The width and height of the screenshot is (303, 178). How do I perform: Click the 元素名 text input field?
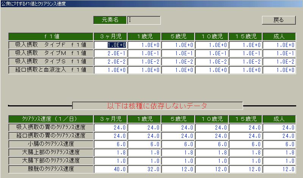(x=144, y=20)
